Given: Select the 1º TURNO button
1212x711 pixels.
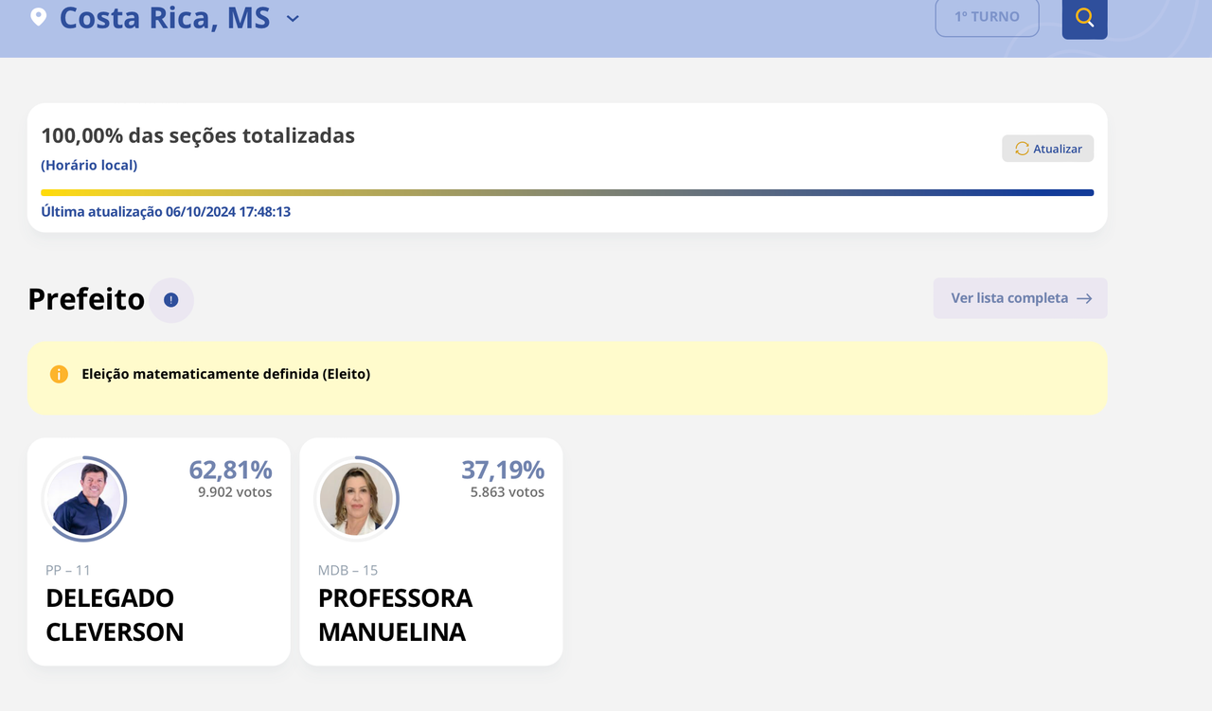Looking at the screenshot, I should pyautogui.click(x=987, y=17).
